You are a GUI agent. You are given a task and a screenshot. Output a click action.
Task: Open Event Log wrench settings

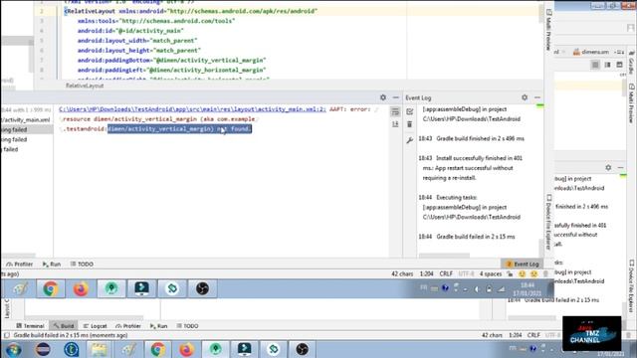(x=409, y=140)
